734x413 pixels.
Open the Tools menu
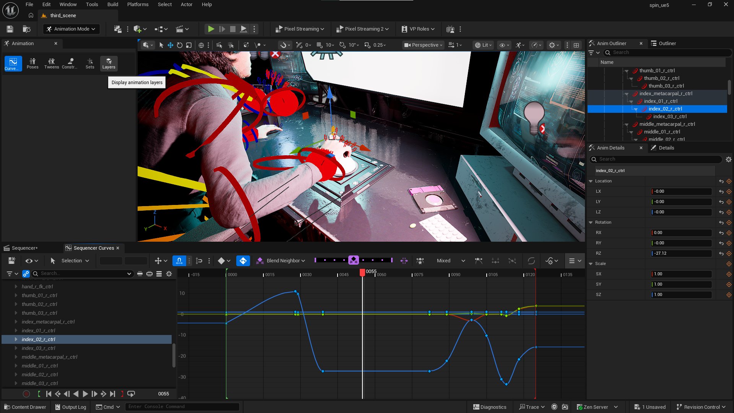92,5
